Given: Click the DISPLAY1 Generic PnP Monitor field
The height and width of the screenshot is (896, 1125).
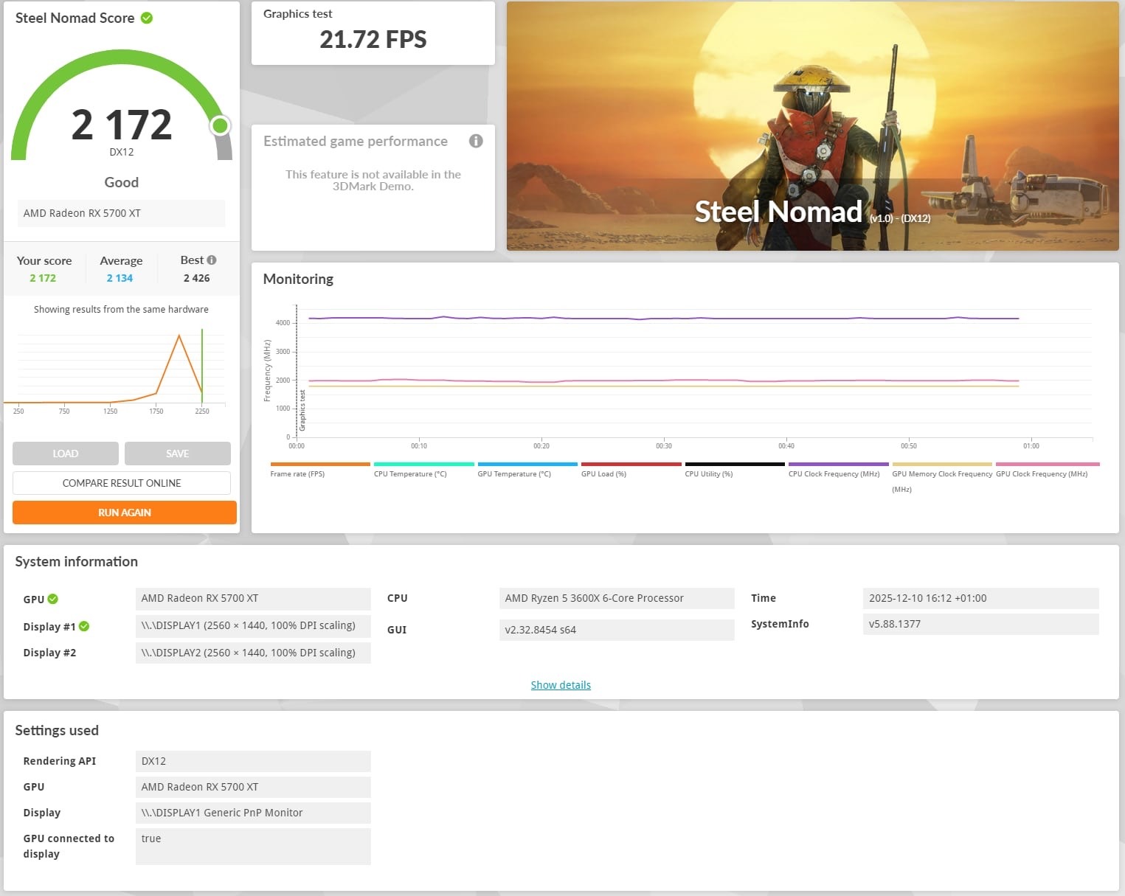Looking at the screenshot, I should (x=253, y=813).
